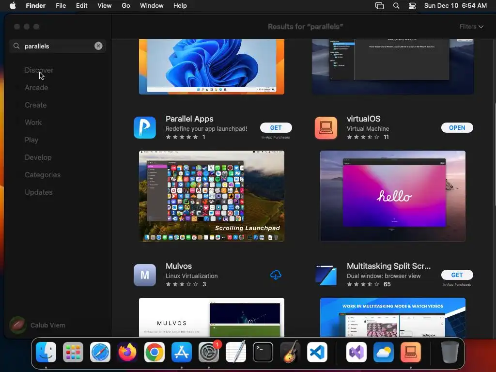This screenshot has width=496, height=372.
Task: Open the Window menu
Action: click(x=152, y=6)
